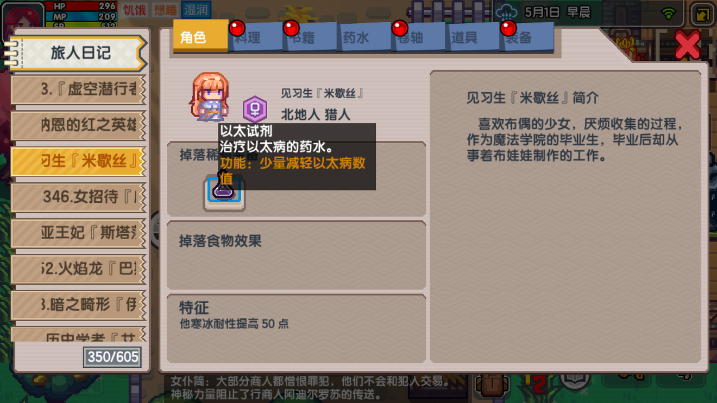Click the 米歇丝 character sprite portrait

210,97
